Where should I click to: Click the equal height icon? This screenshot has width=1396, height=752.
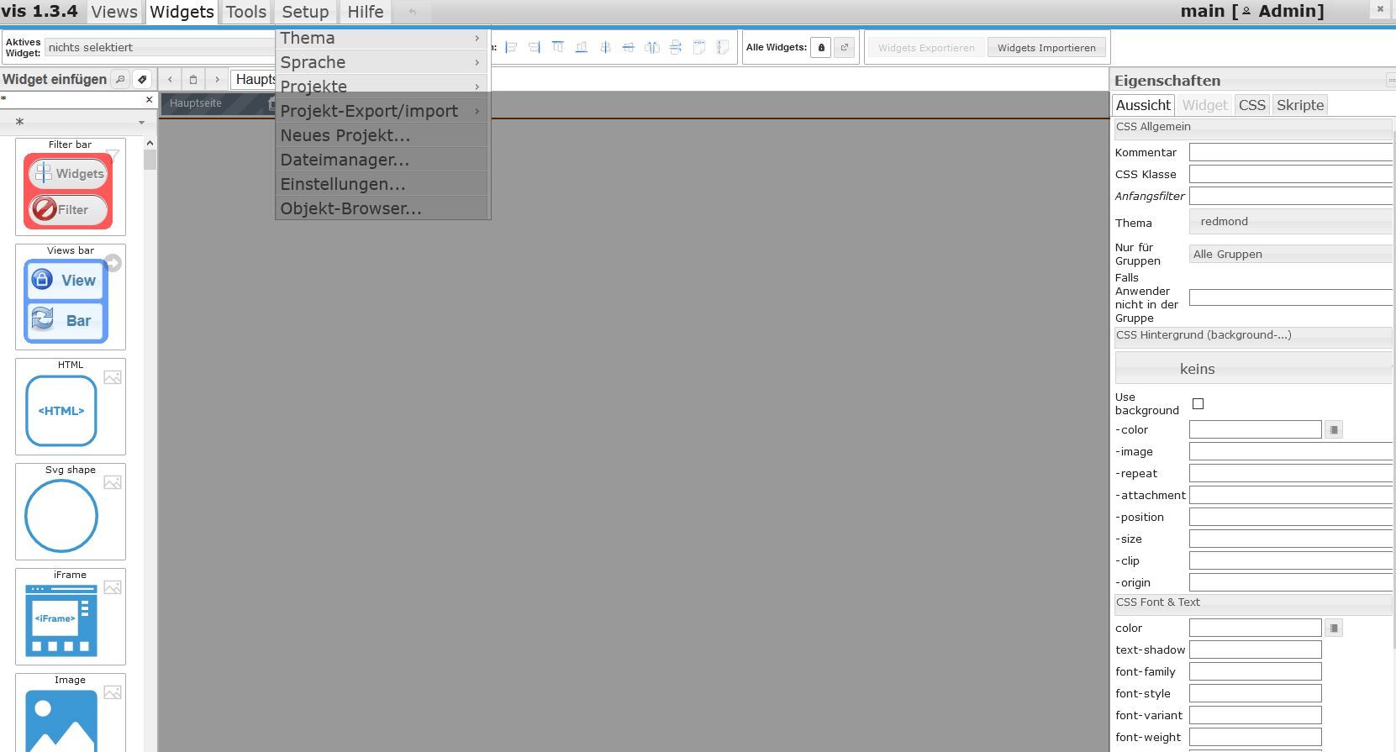click(x=723, y=48)
